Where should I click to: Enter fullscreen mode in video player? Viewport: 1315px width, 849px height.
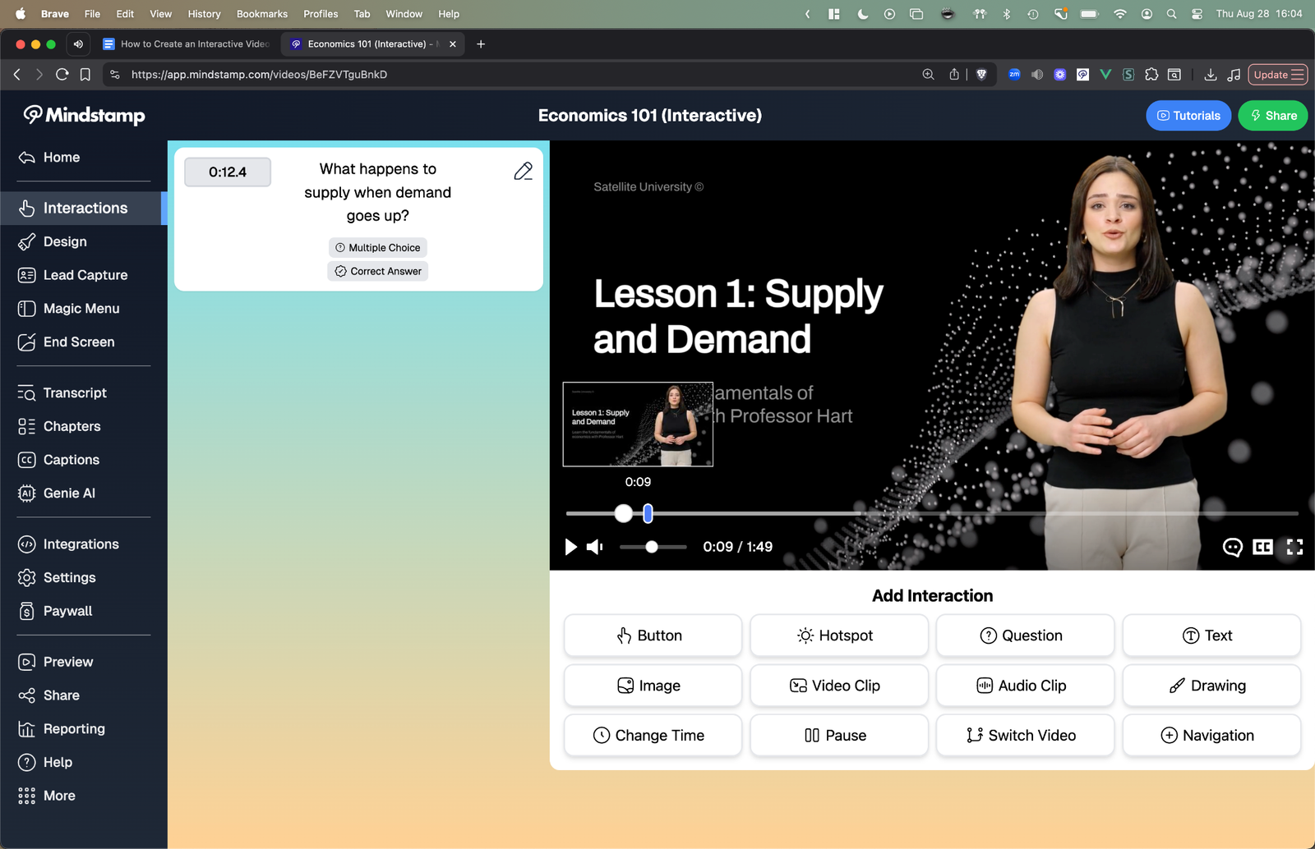coord(1294,547)
